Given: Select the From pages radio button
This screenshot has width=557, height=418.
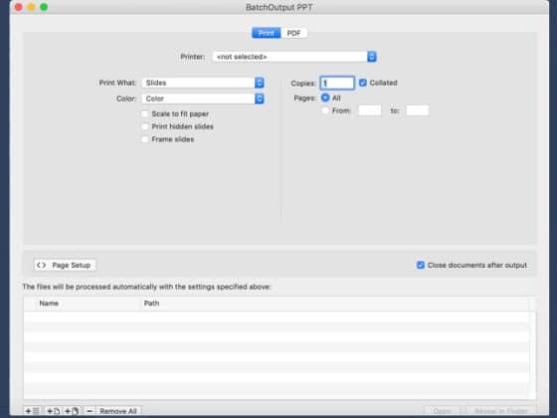Looking at the screenshot, I should click(x=325, y=110).
